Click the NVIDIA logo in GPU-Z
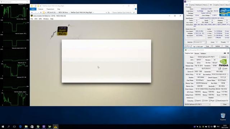230x129 pixels. (224, 63)
